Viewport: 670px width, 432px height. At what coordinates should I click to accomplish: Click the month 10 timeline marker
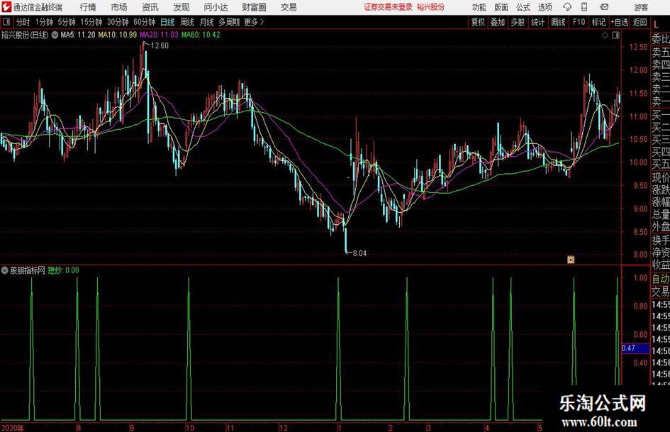coord(190,428)
